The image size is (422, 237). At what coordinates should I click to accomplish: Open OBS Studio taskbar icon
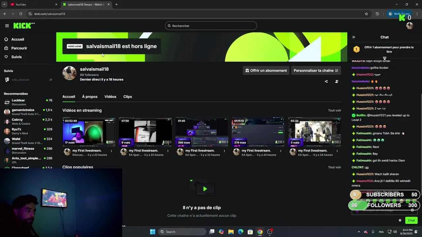coord(270,232)
